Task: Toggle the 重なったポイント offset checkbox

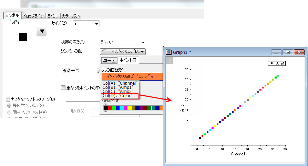Action: pos(63,87)
